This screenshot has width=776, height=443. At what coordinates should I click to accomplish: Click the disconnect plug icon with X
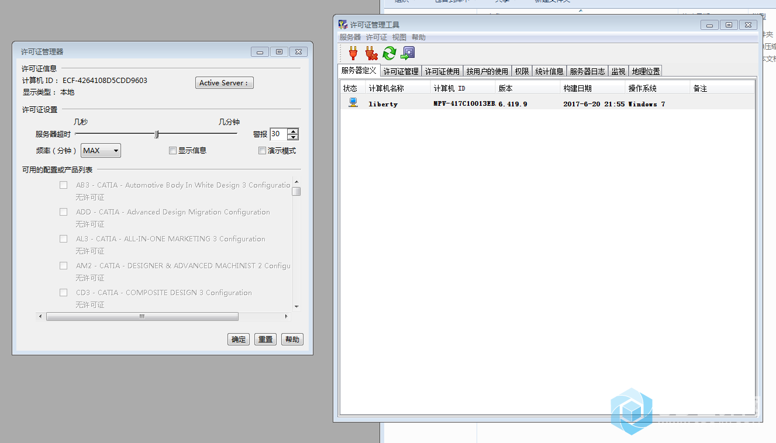pyautogui.click(x=371, y=54)
